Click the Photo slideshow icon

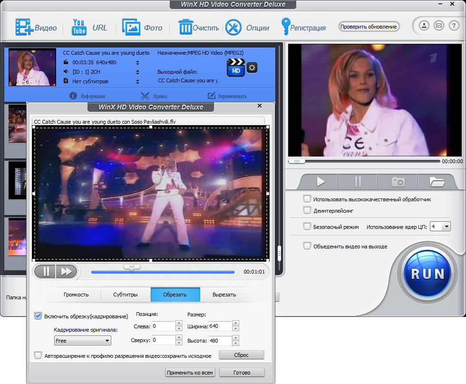(x=131, y=27)
